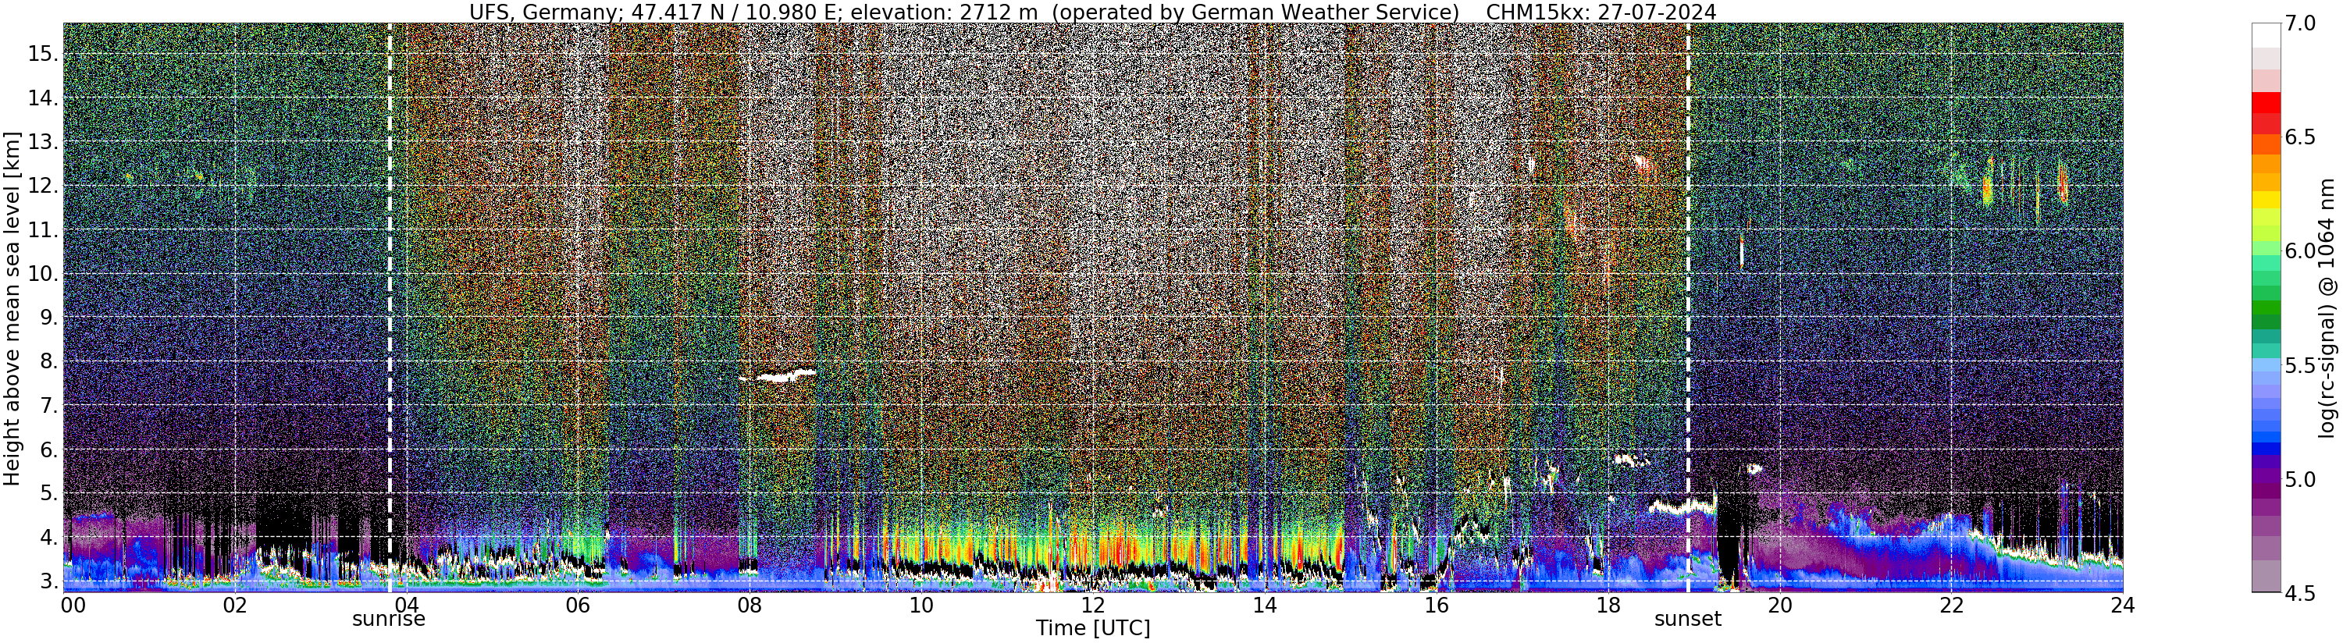Screen dimensions: 2343x643
Task: Click the time tick label '02'
Action: tap(235, 606)
